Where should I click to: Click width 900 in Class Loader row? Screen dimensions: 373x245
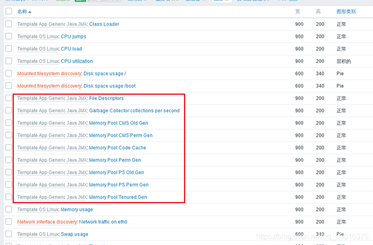(x=299, y=24)
